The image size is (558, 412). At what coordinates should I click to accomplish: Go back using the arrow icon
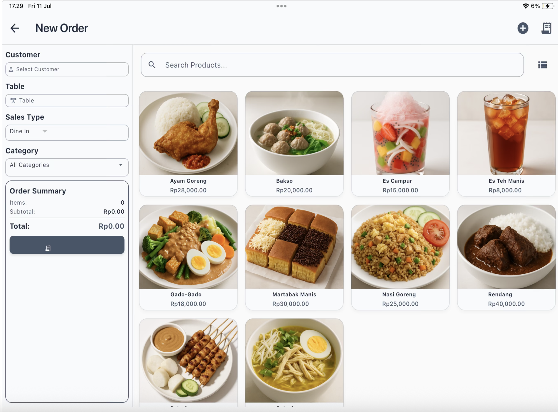coord(15,28)
